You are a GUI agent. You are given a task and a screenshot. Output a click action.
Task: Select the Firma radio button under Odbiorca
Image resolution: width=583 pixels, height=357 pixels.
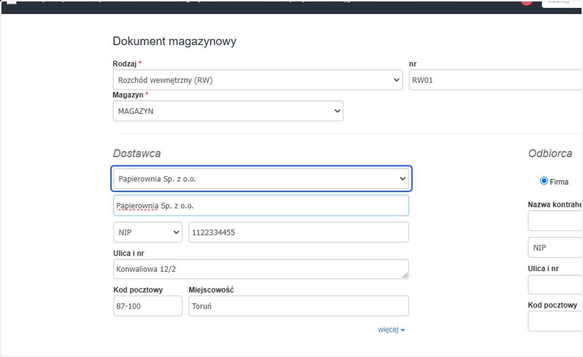[544, 181]
